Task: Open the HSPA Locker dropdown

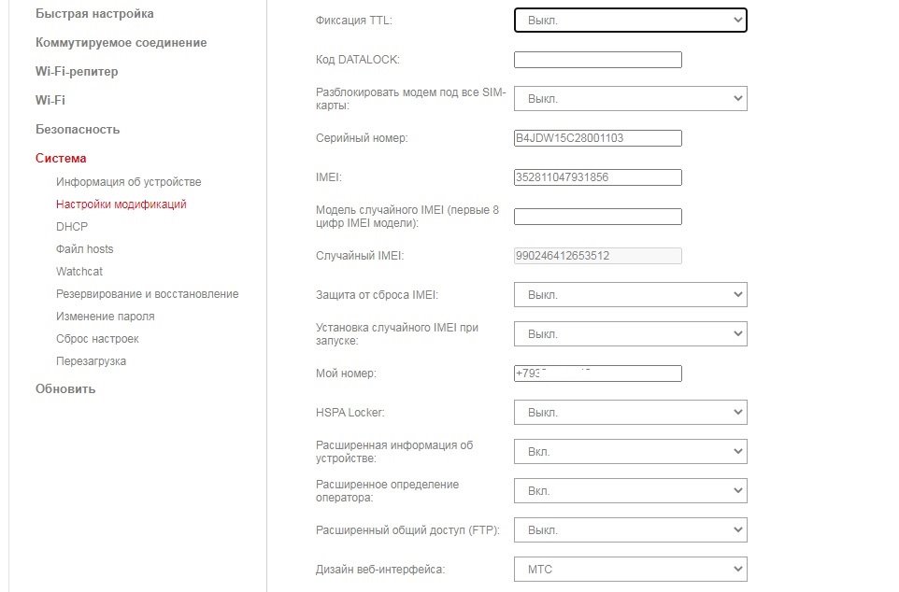Action: [x=630, y=413]
